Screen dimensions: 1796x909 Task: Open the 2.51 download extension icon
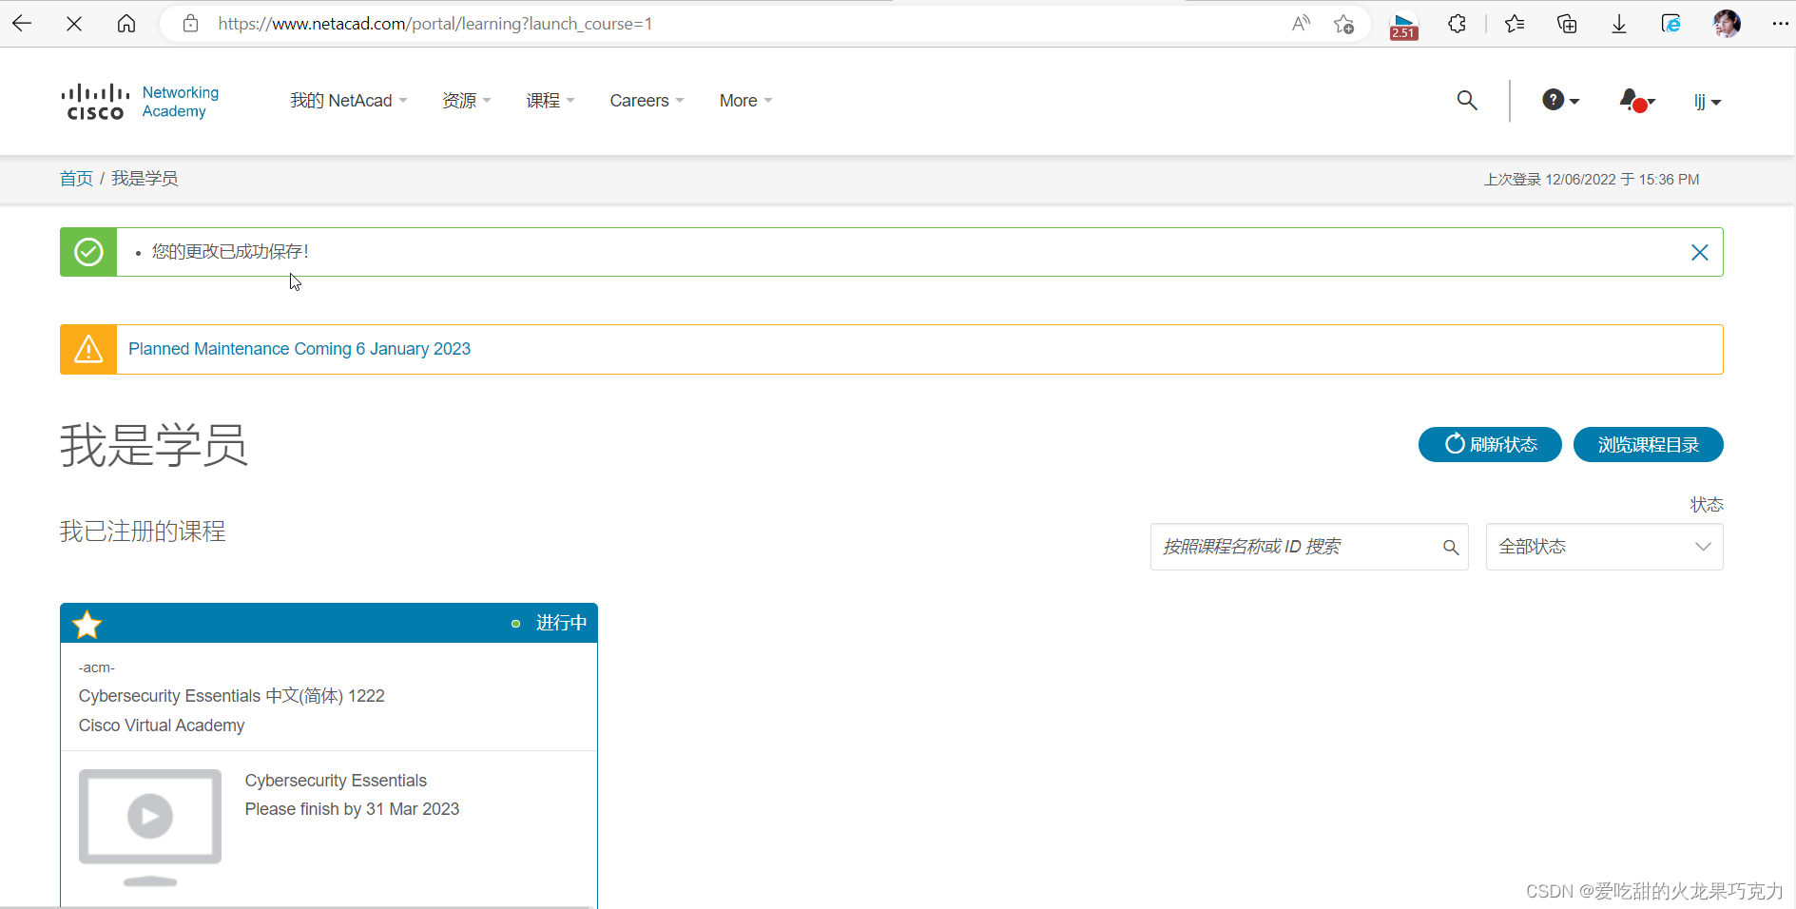(x=1403, y=25)
